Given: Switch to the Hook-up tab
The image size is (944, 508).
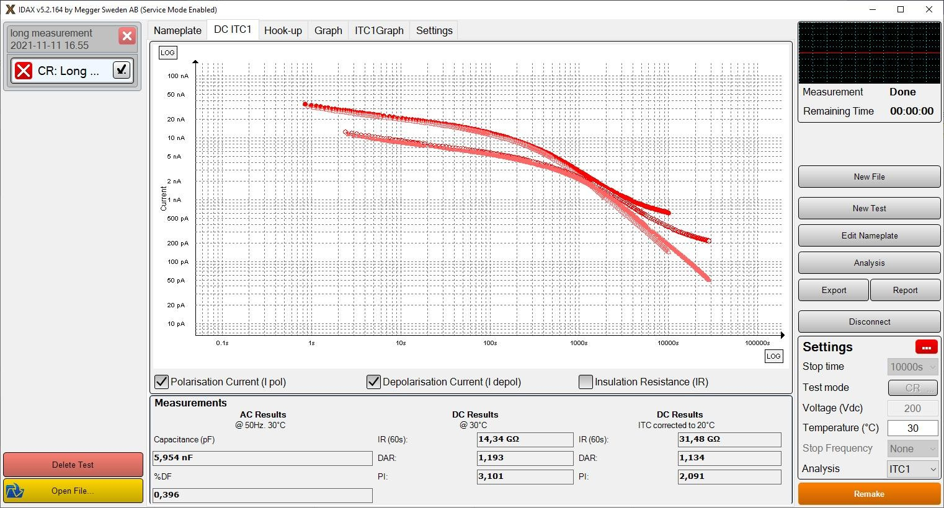Looking at the screenshot, I should (x=283, y=30).
